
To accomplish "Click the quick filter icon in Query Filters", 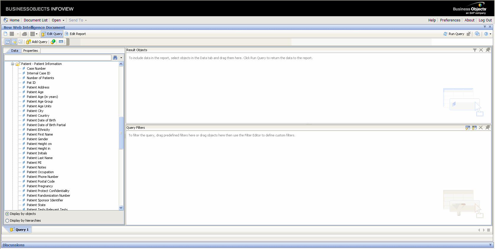I will point(468,128).
